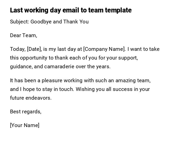Click the [Company Name] placeholder
Viewport: 175px width, 141px height.
pos(104,49)
